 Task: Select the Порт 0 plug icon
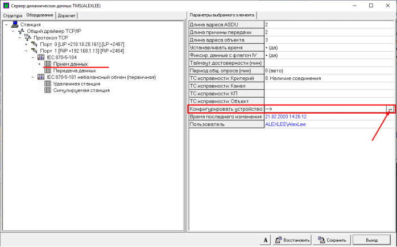pyautogui.click(x=34, y=44)
